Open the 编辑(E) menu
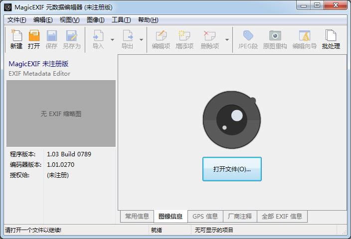Screen dimensions: 351x239 click(x=43, y=20)
